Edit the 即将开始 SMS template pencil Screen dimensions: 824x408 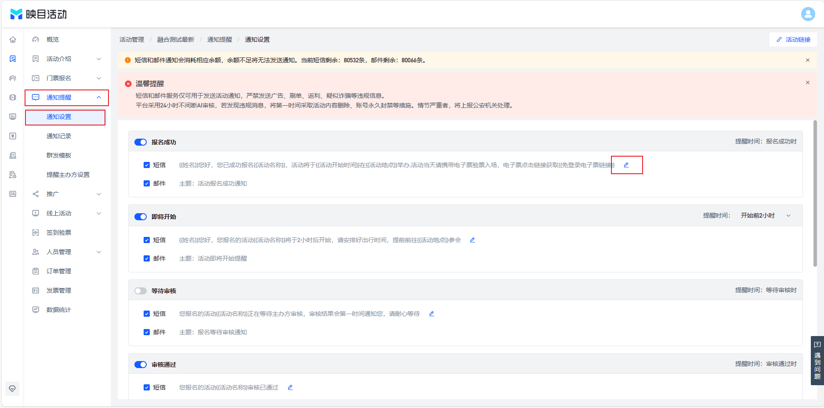pyautogui.click(x=473, y=240)
